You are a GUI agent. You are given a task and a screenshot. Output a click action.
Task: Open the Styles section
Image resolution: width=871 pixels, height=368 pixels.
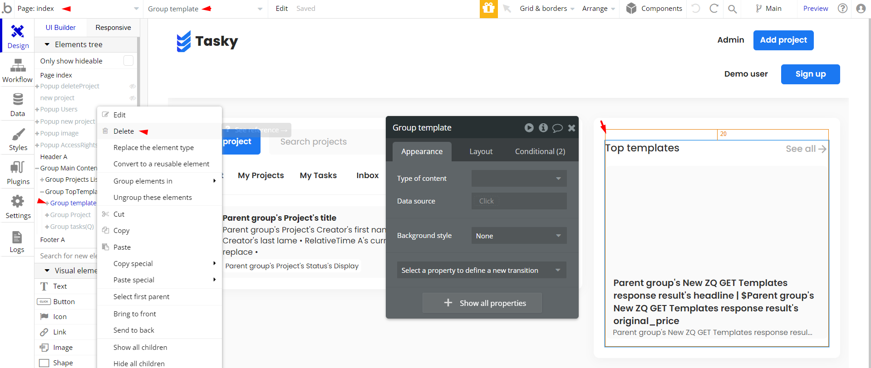pos(18,139)
